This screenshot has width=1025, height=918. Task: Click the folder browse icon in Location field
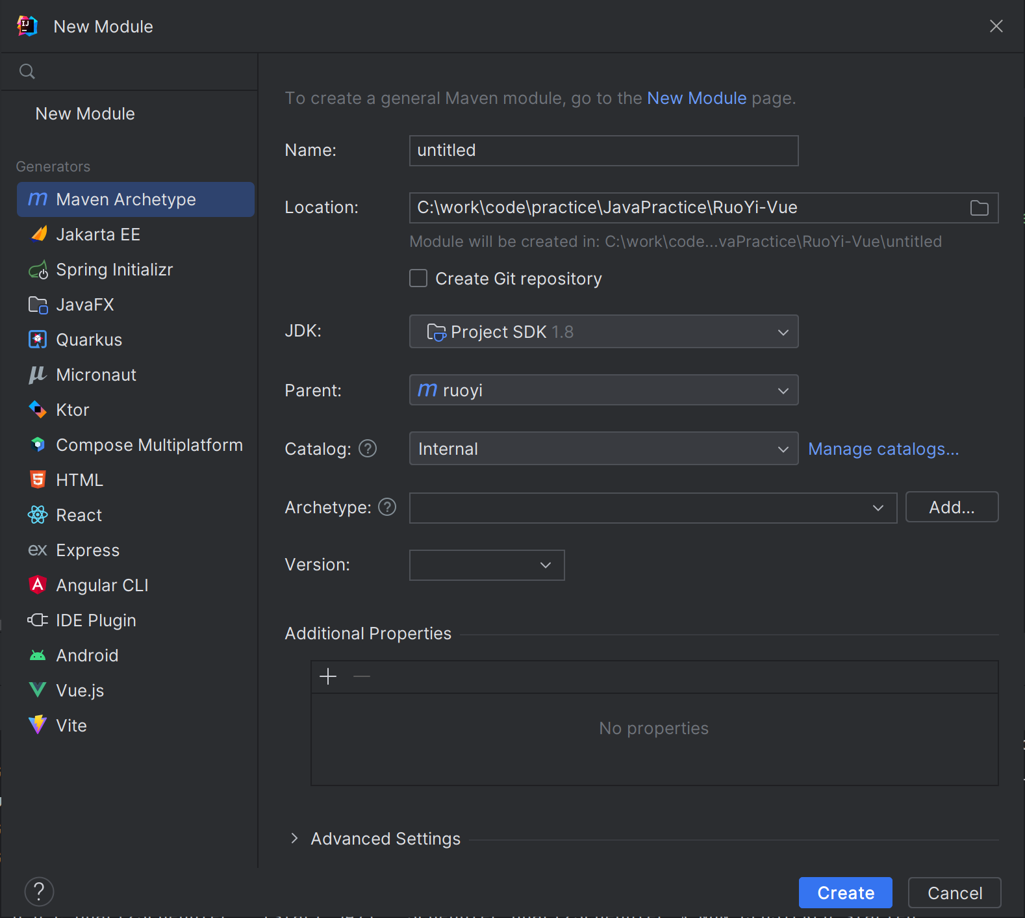[x=979, y=208]
